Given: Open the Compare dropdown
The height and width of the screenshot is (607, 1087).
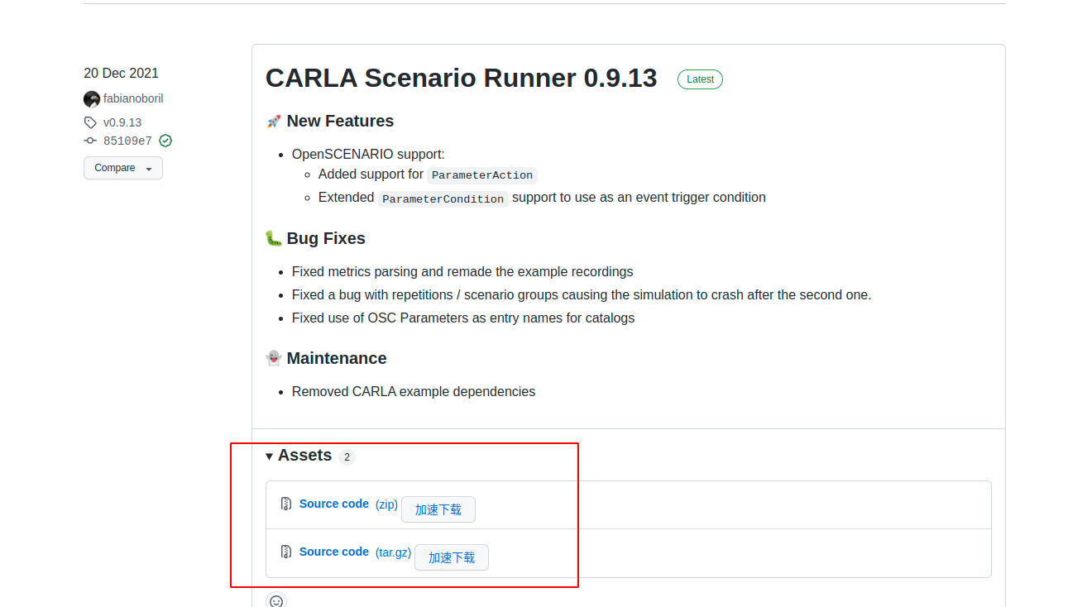Looking at the screenshot, I should click(x=114, y=168).
